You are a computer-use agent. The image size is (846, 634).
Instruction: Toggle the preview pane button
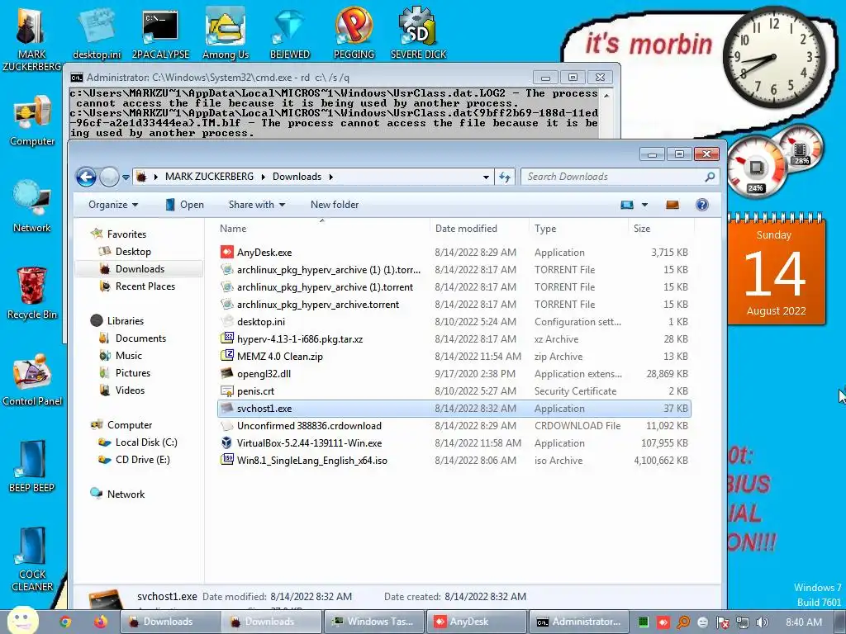(x=673, y=205)
